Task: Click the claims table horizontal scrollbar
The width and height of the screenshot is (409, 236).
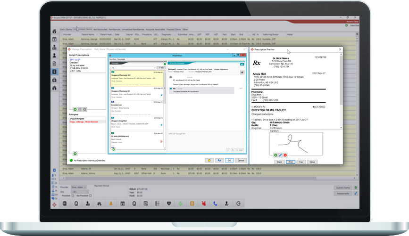Action: [x=209, y=178]
